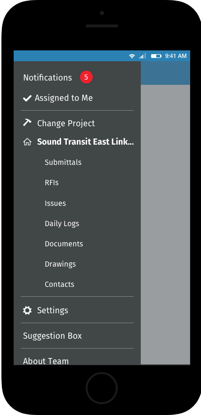Open the Submittals section

pos(63,162)
